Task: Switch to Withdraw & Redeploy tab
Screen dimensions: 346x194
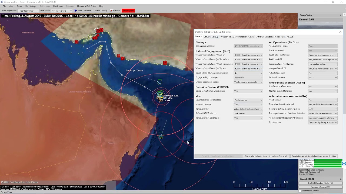Action: [x=275, y=37]
